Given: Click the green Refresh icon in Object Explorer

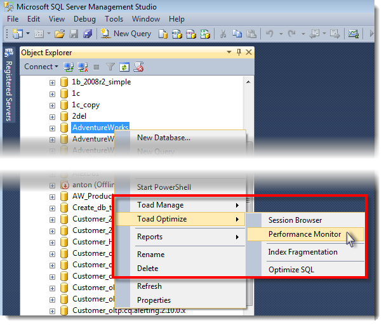Looking at the screenshot, I should point(124,67).
